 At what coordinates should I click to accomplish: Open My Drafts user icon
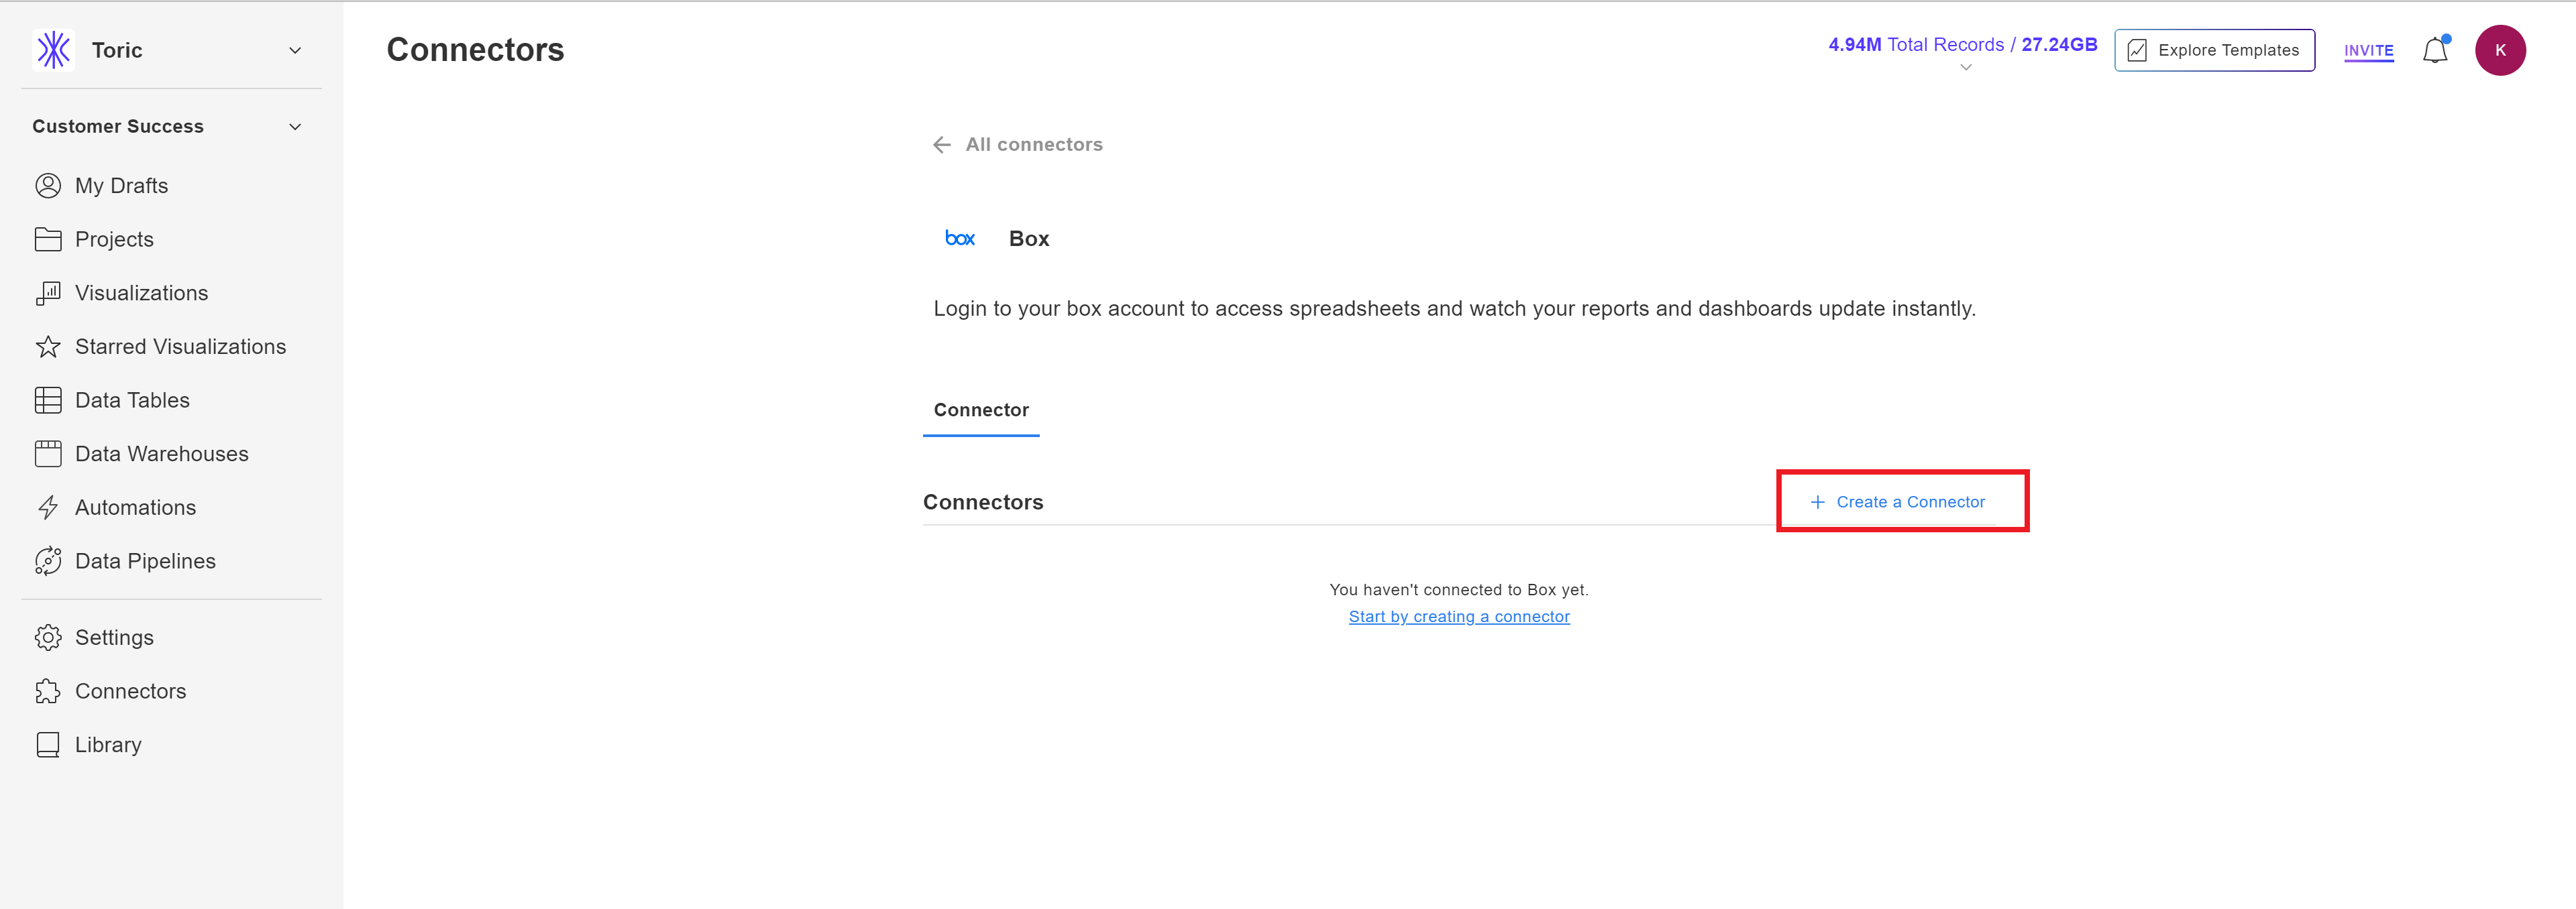click(48, 186)
